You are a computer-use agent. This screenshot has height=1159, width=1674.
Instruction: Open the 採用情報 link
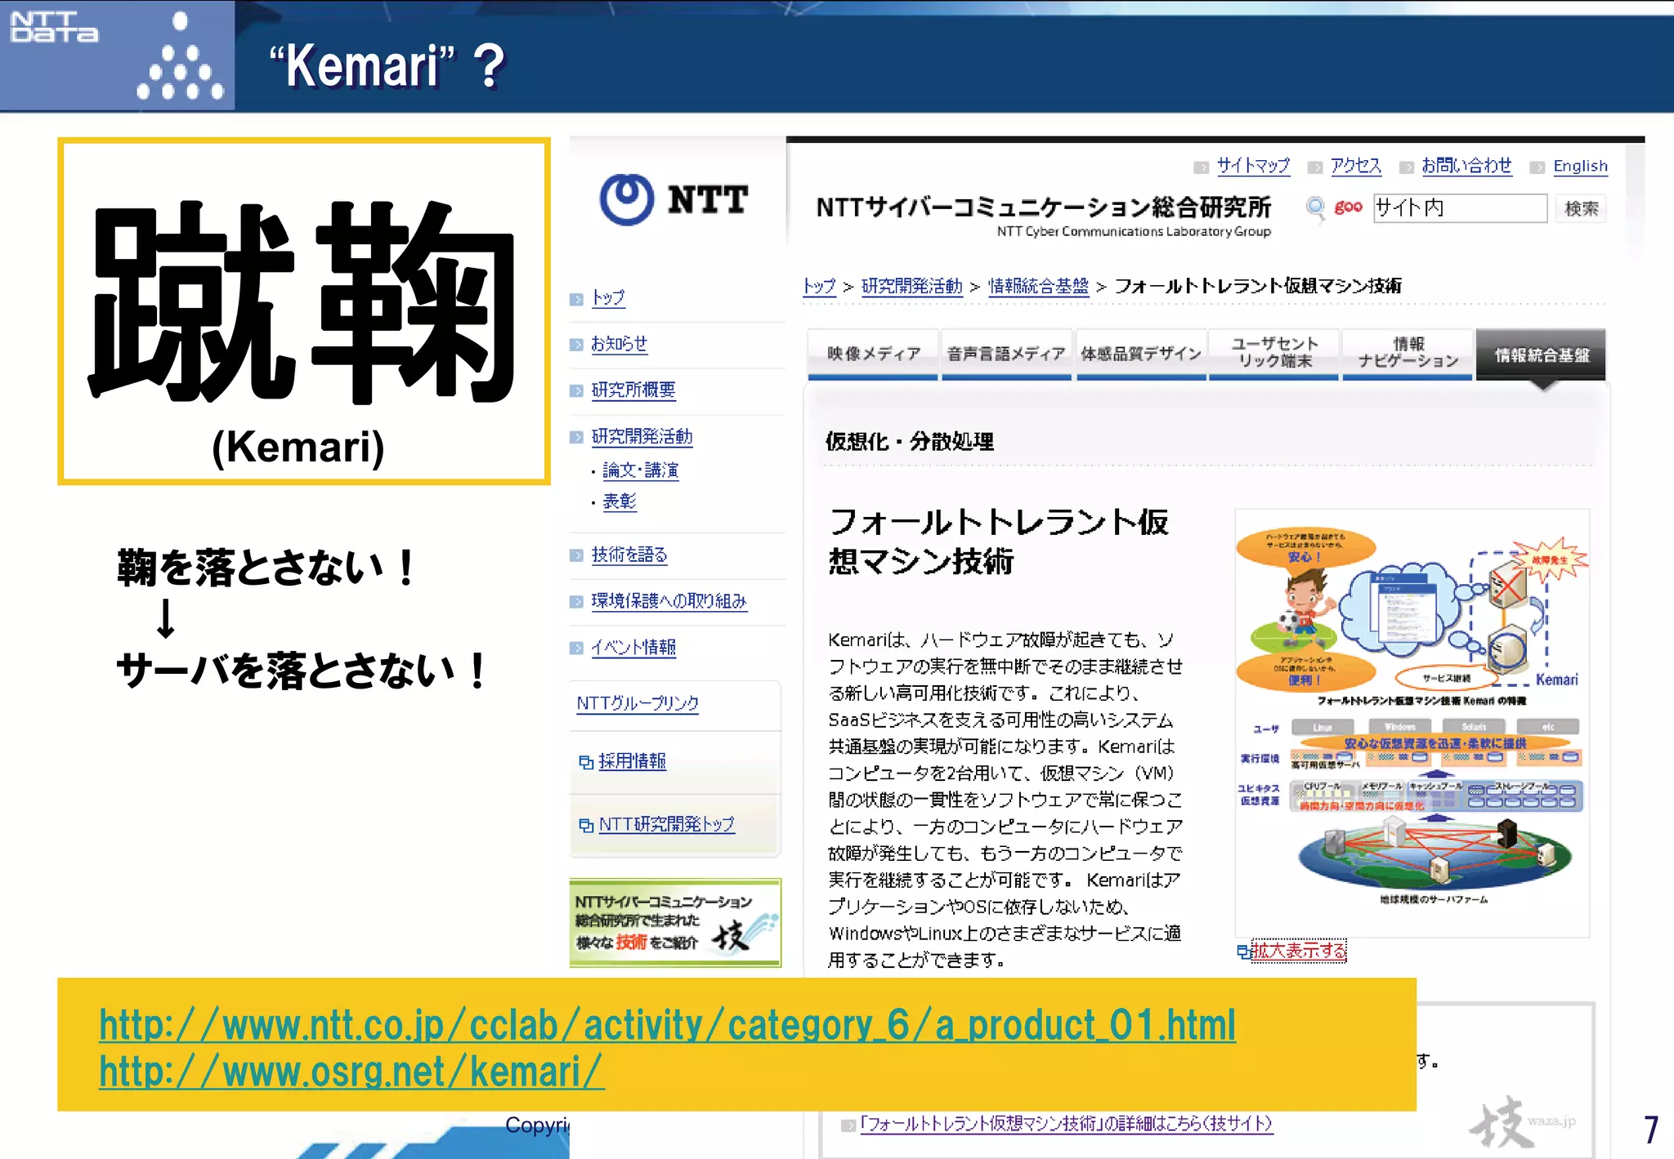point(632,761)
